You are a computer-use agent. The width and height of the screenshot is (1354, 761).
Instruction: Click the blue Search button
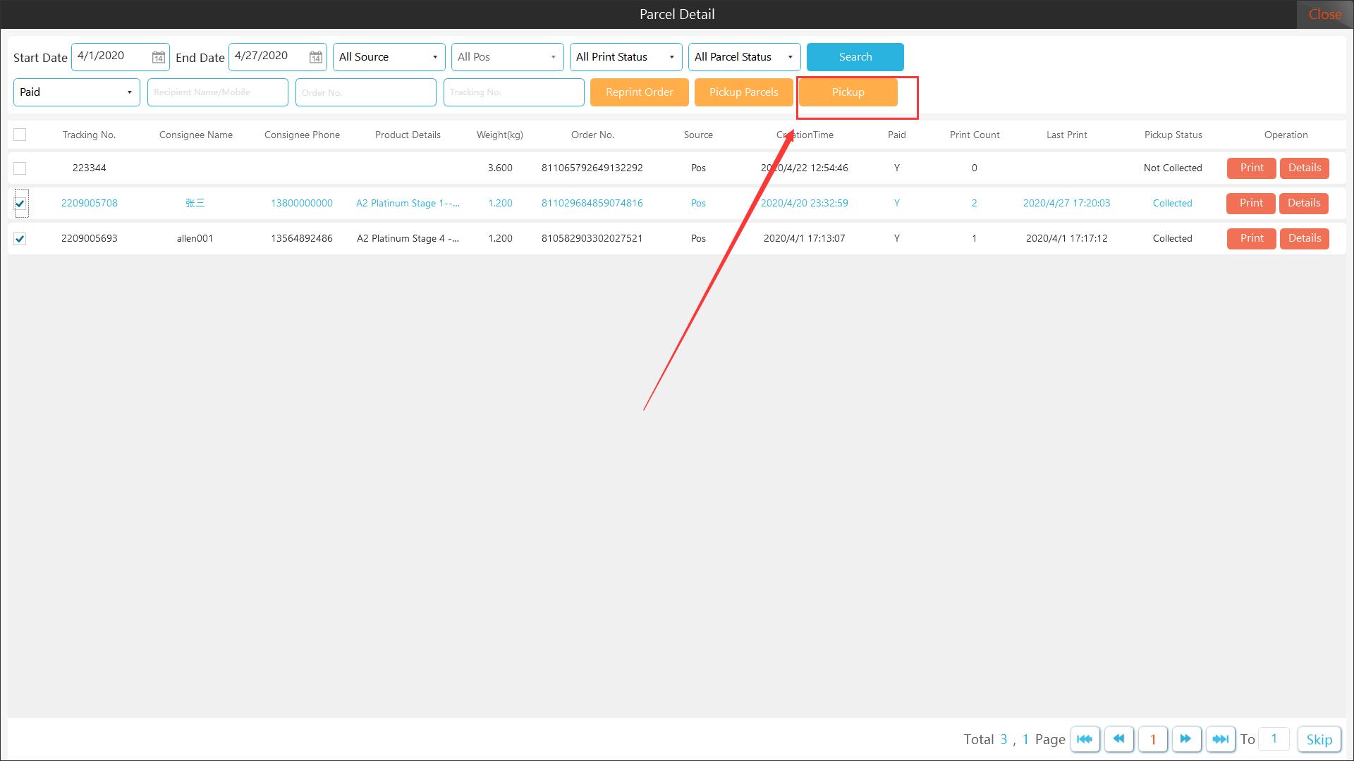(855, 57)
